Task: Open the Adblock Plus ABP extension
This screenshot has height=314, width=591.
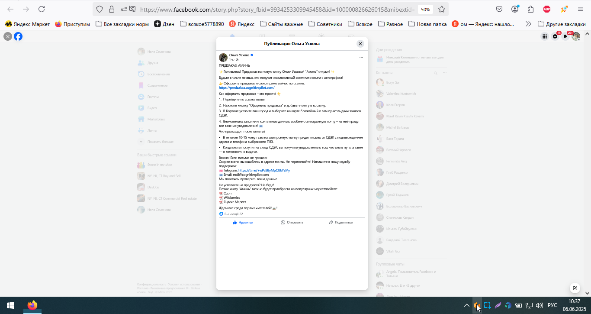Action: coord(547,9)
